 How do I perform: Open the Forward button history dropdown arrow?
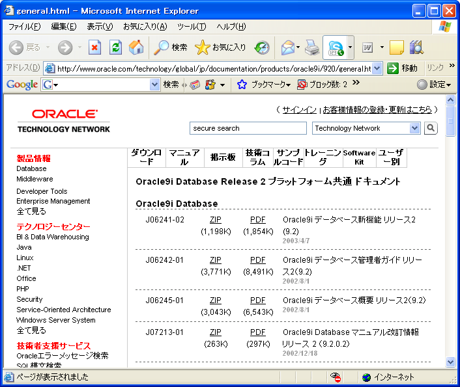tap(79, 47)
